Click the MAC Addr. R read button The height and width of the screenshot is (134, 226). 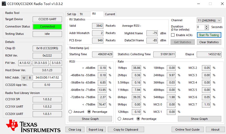pos(30,78)
